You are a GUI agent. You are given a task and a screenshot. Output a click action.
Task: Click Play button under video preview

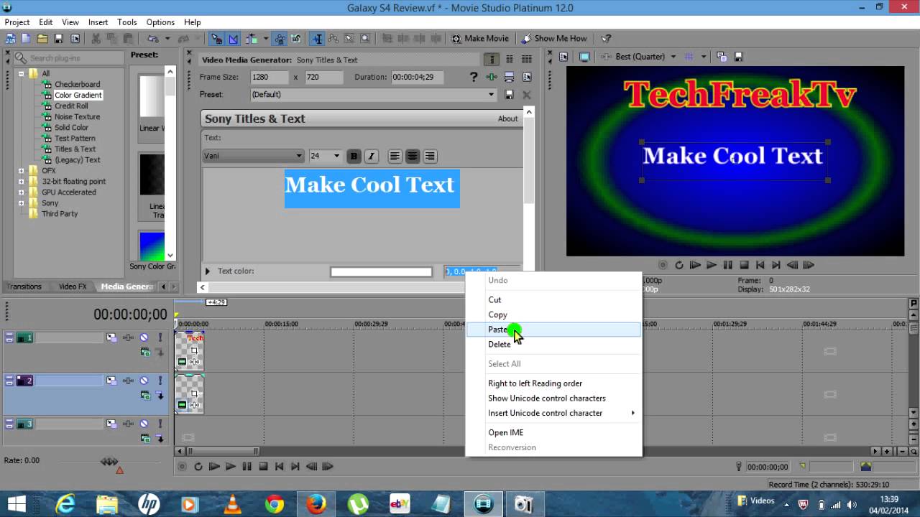(x=712, y=265)
